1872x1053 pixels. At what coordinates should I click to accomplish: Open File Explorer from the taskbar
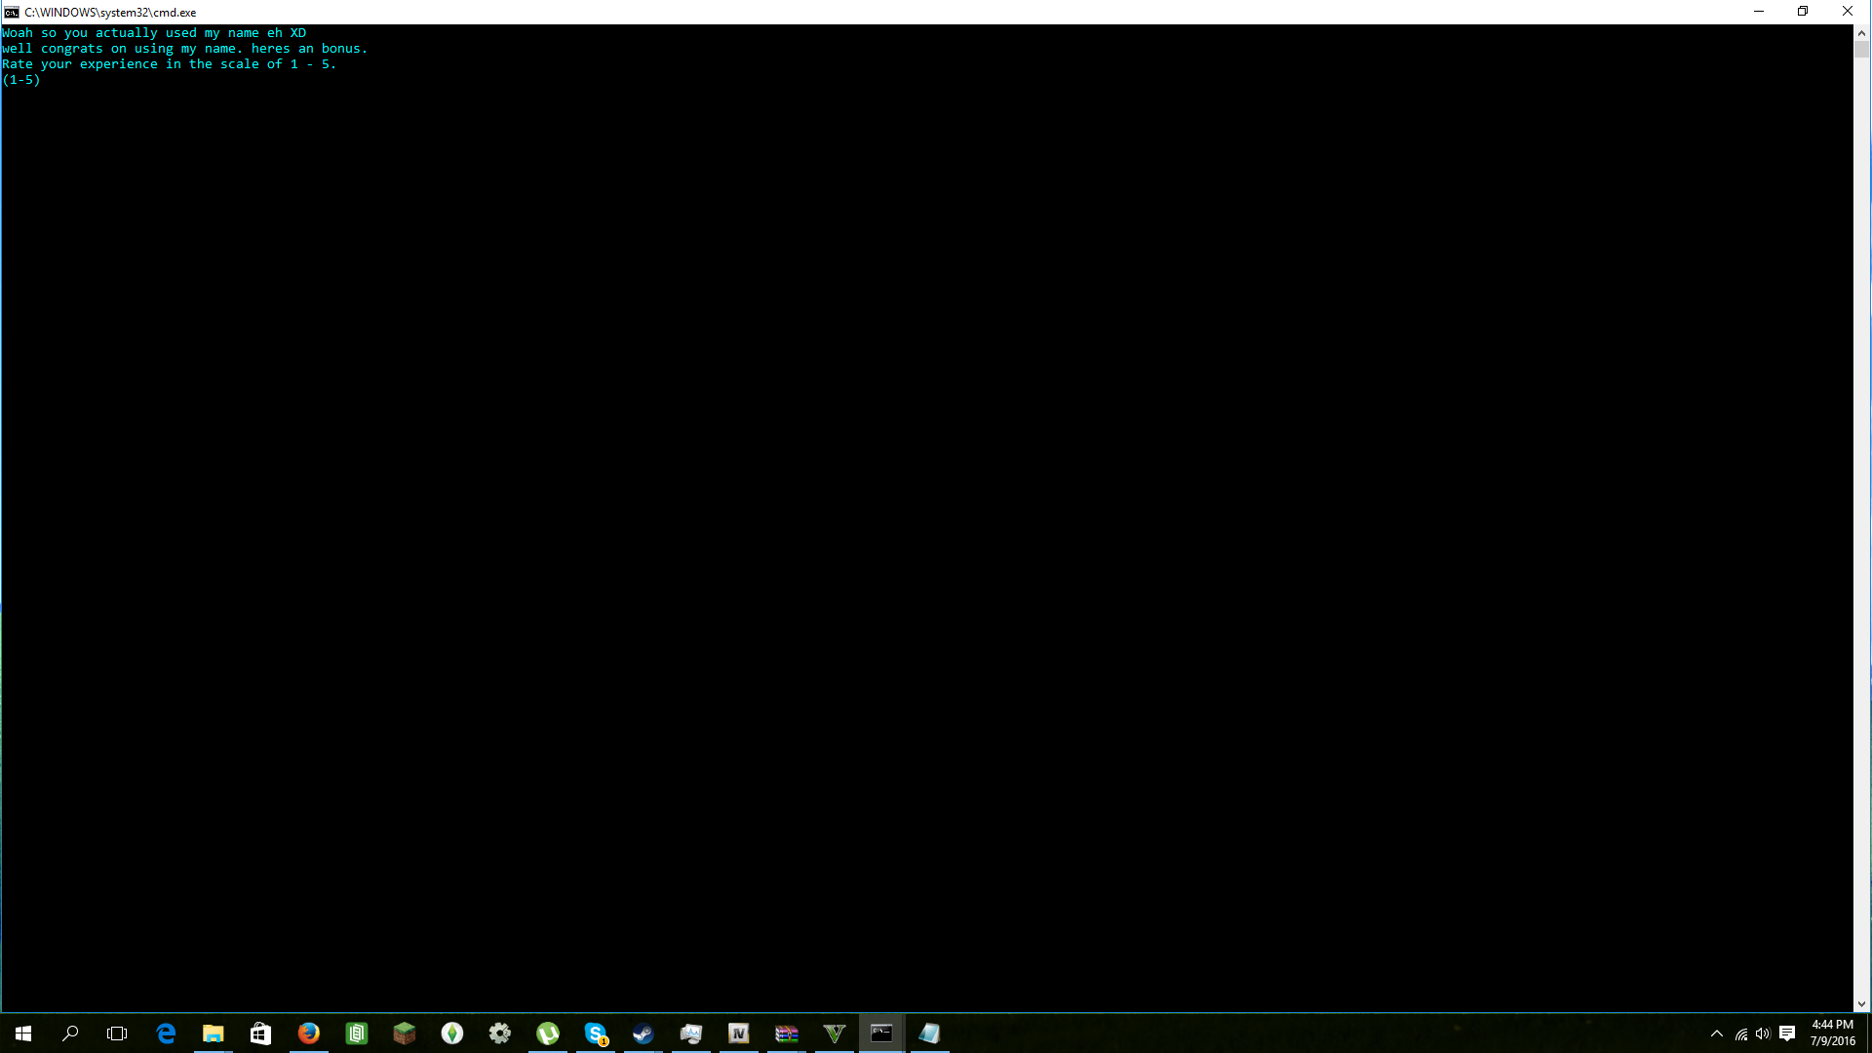(x=213, y=1033)
